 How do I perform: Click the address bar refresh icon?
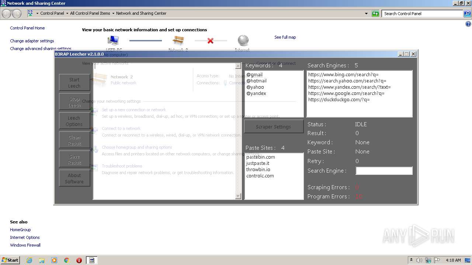[375, 14]
